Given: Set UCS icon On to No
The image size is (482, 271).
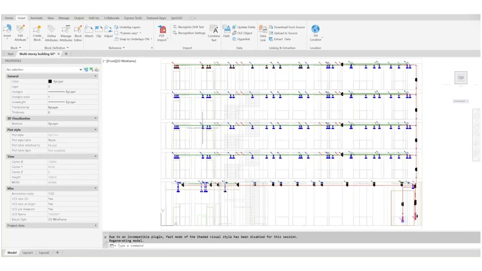Looking at the screenshot, I should 72,199.
